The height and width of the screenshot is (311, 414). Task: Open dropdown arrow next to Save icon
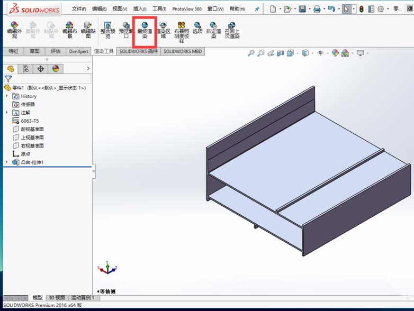pyautogui.click(x=310, y=9)
